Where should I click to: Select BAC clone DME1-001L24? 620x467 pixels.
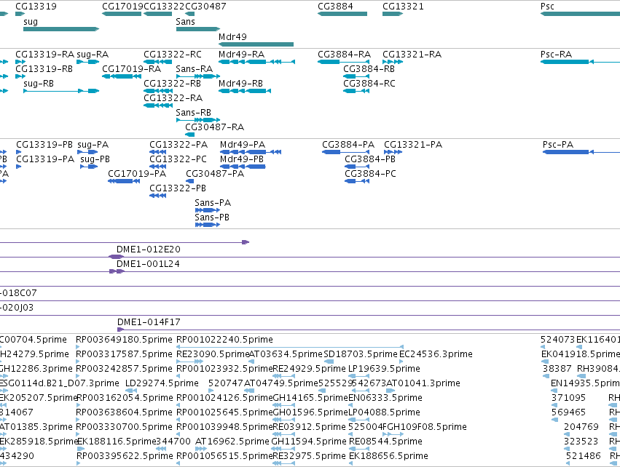pyautogui.click(x=148, y=265)
